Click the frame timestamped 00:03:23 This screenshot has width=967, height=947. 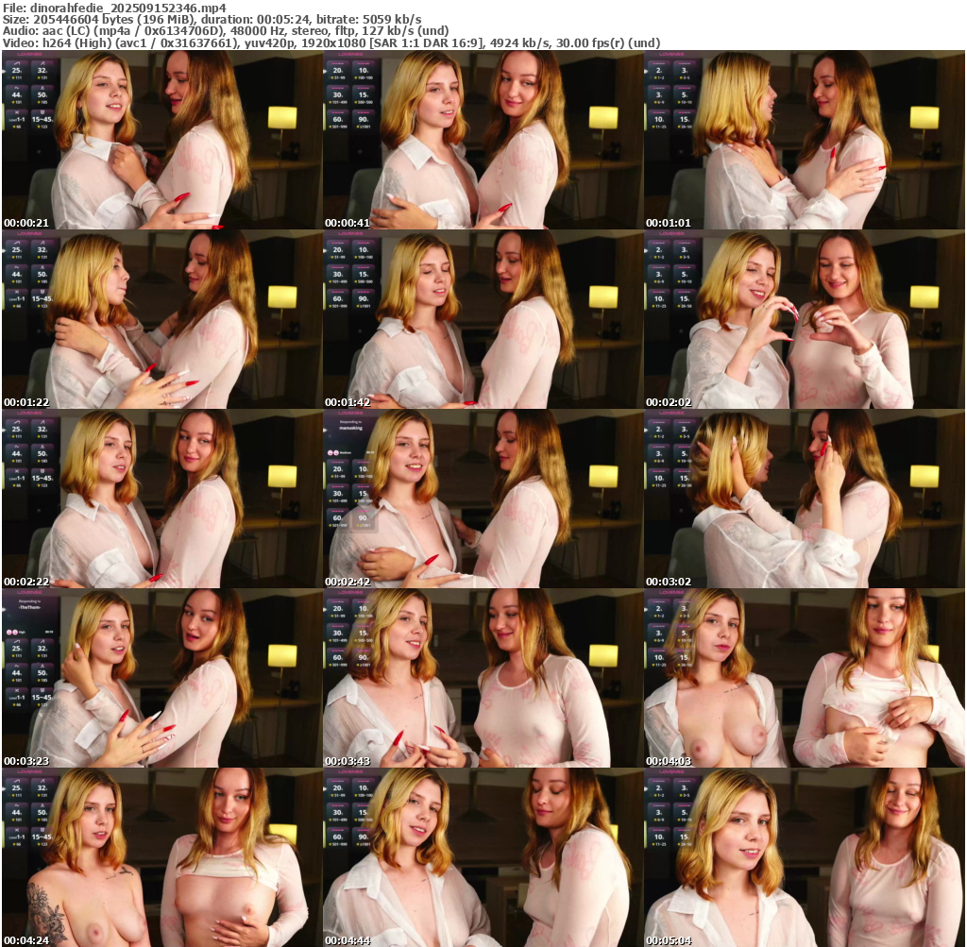pos(162,678)
